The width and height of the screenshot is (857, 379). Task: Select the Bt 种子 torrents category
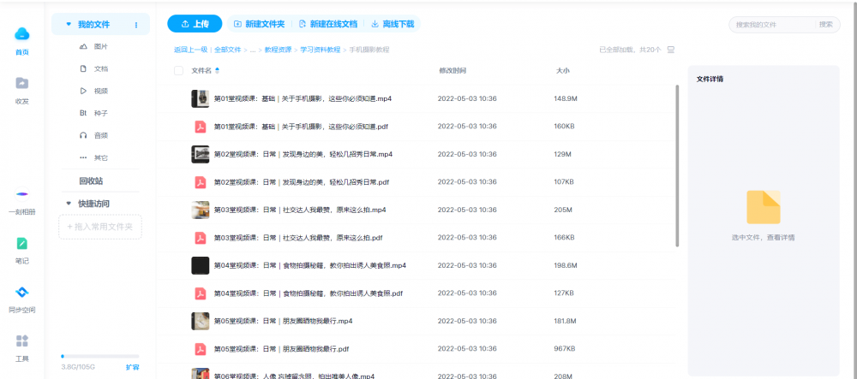pyautogui.click(x=93, y=114)
